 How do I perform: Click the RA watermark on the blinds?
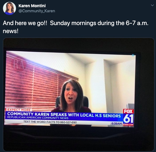coord(19,65)
